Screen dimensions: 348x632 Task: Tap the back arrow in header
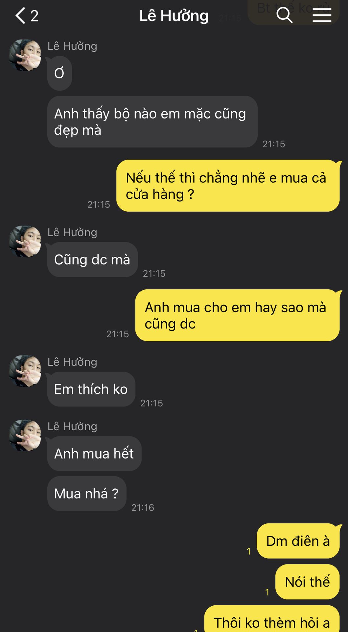(x=20, y=16)
